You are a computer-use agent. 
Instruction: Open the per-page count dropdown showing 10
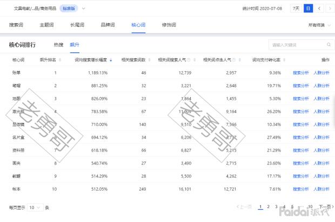click(35, 207)
